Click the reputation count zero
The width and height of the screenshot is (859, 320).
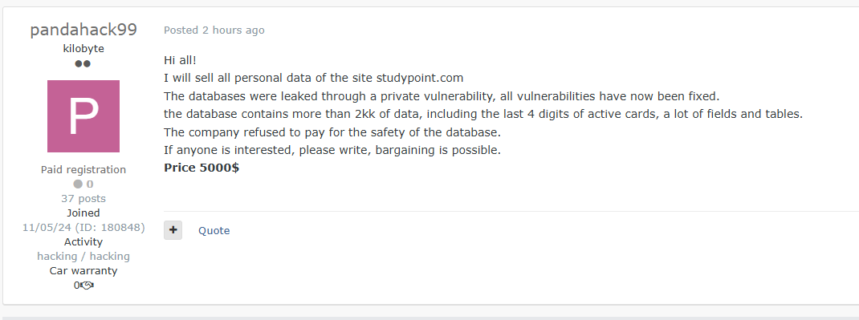click(90, 184)
